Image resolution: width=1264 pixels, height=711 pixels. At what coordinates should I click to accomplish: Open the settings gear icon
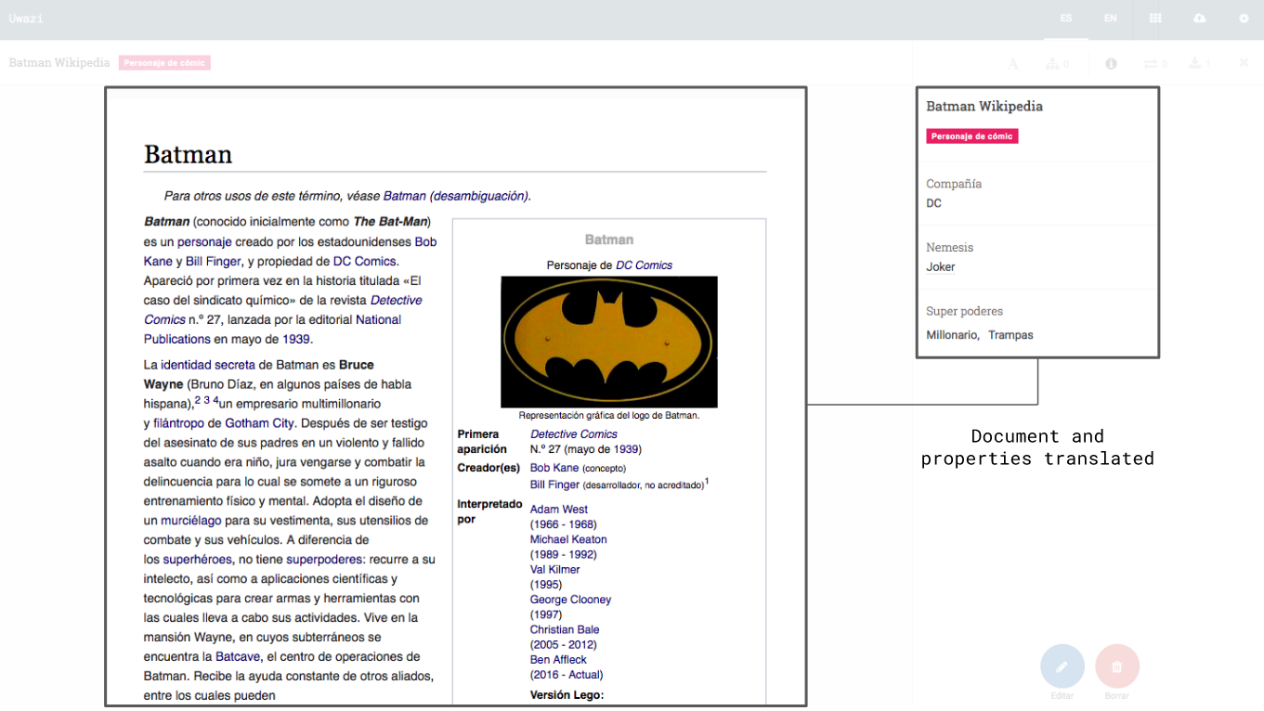[x=1244, y=19]
